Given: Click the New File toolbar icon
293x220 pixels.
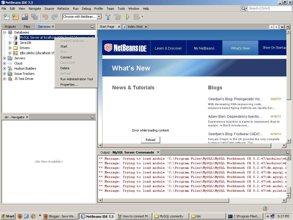Looking at the screenshot, I should (x=7, y=17).
